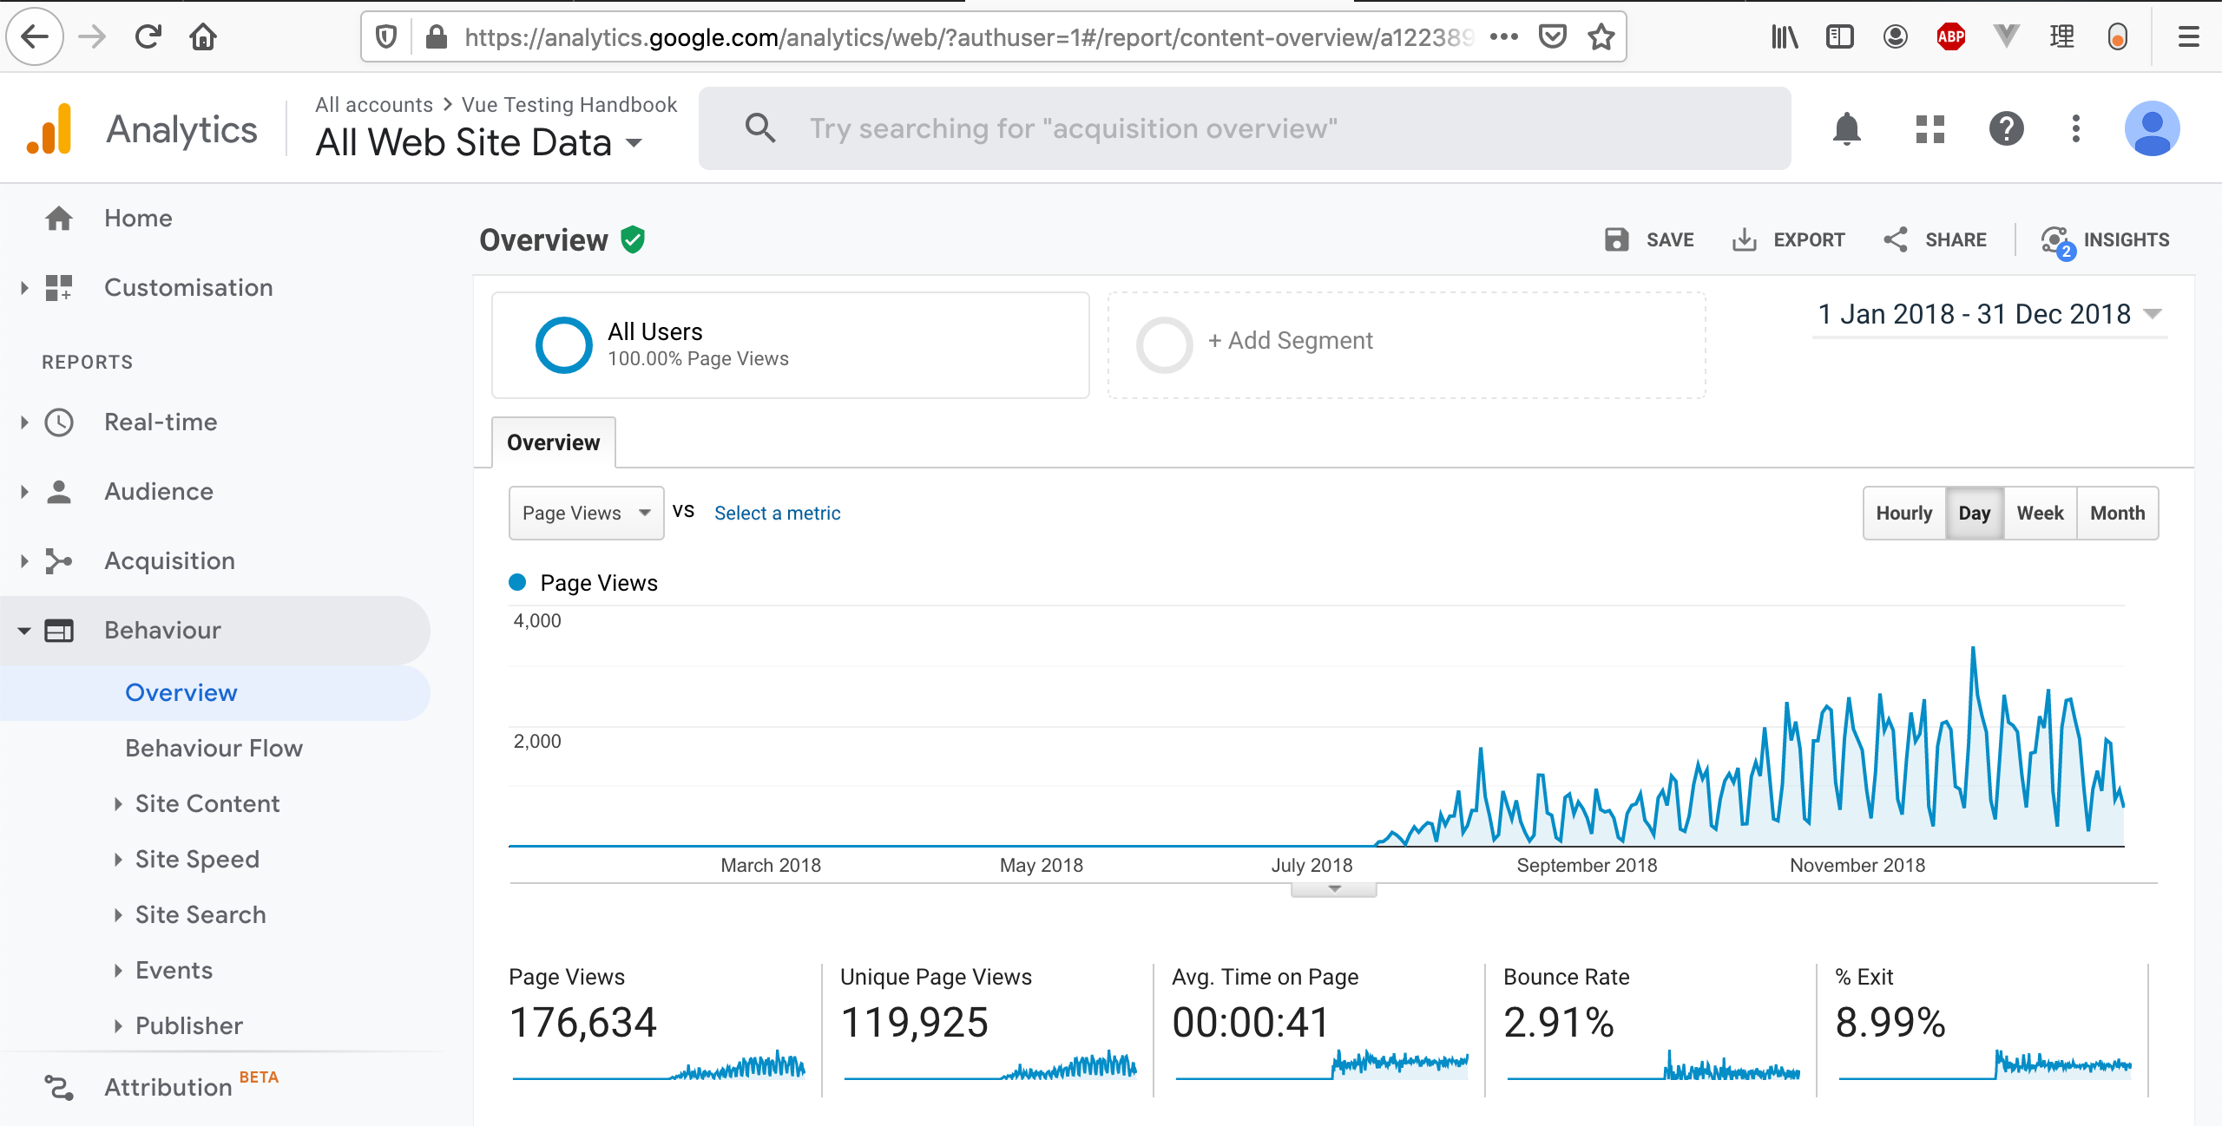Open Insights panel icon

(2055, 239)
